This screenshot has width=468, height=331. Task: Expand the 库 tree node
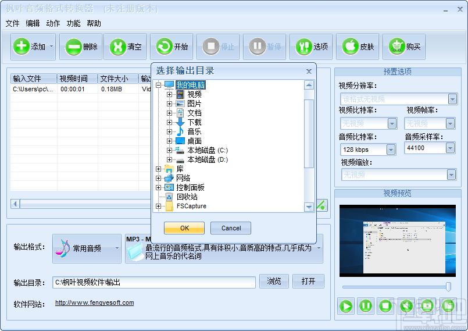pyautogui.click(x=159, y=169)
